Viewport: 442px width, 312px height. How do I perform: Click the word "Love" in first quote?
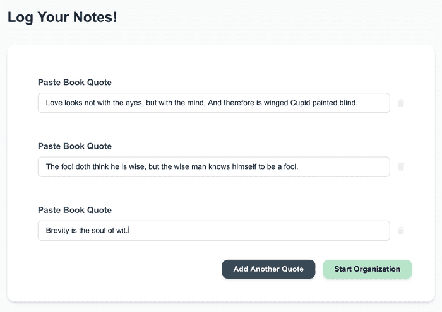[x=54, y=103]
